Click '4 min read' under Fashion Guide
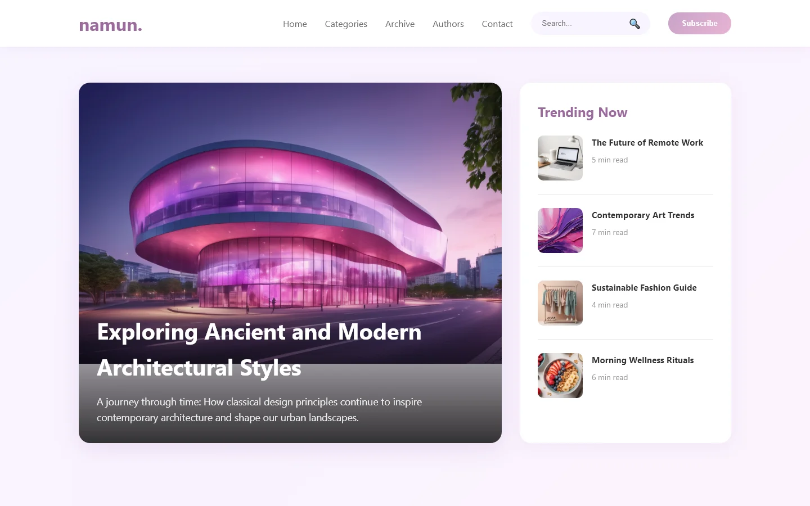The image size is (810, 506). 610,305
